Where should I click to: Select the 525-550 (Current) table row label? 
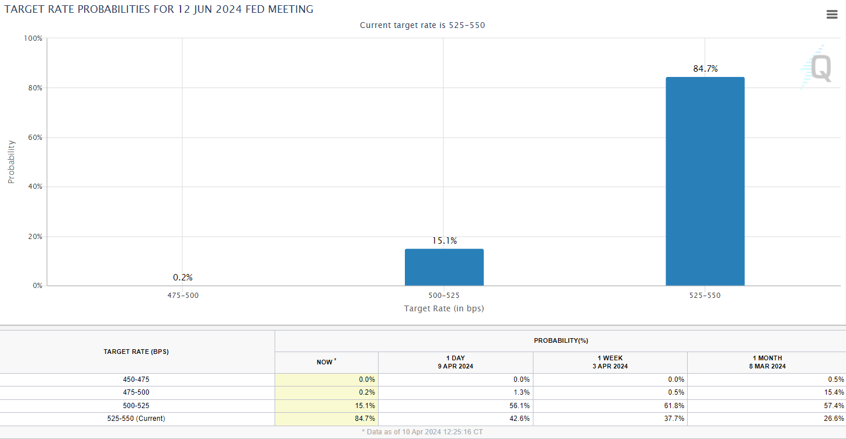[137, 419]
